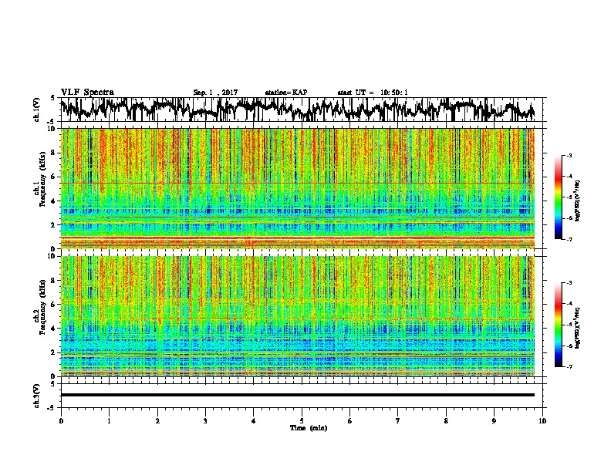Click the "3" time-axis tick label
Screen dimensions: 611x472
205,421
